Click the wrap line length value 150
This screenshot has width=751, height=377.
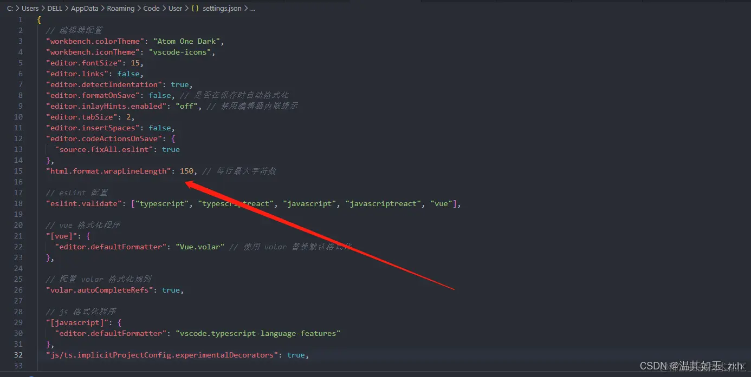(186, 171)
